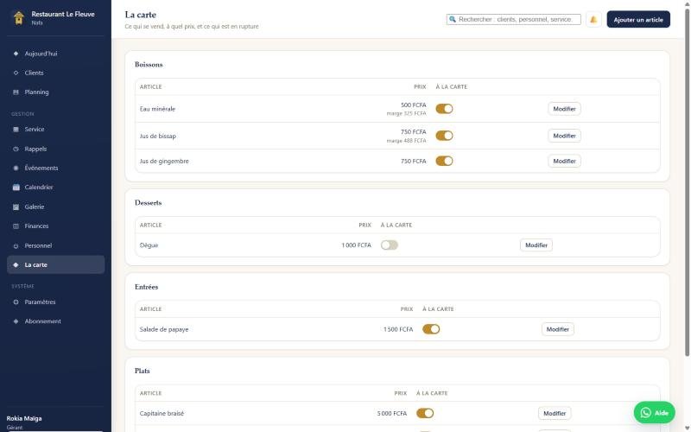Click the Planning icon in sidebar

[x=16, y=92]
